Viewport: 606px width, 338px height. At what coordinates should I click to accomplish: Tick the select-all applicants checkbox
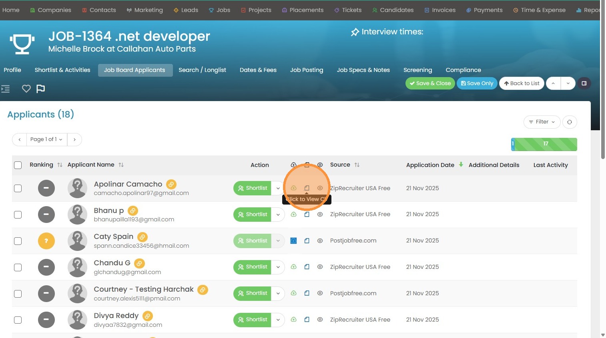18,165
